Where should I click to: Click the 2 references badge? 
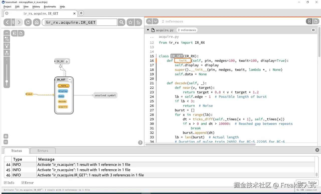coord(187,30)
